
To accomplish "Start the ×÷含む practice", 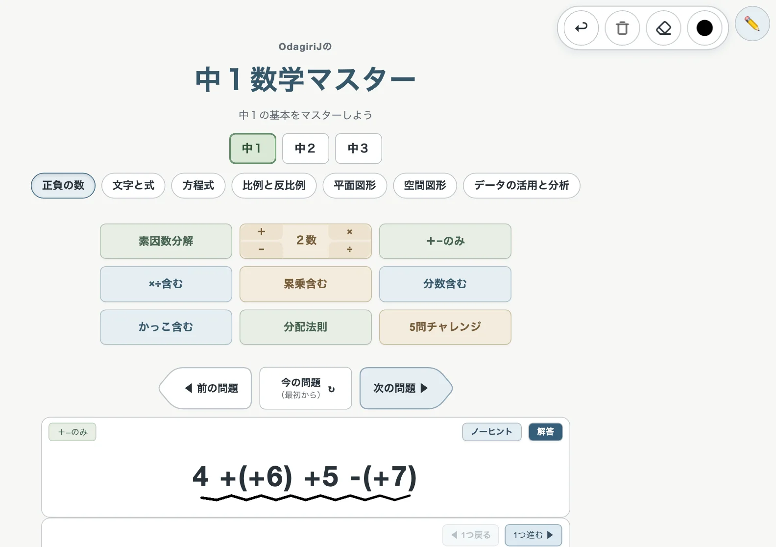I will coord(166,284).
